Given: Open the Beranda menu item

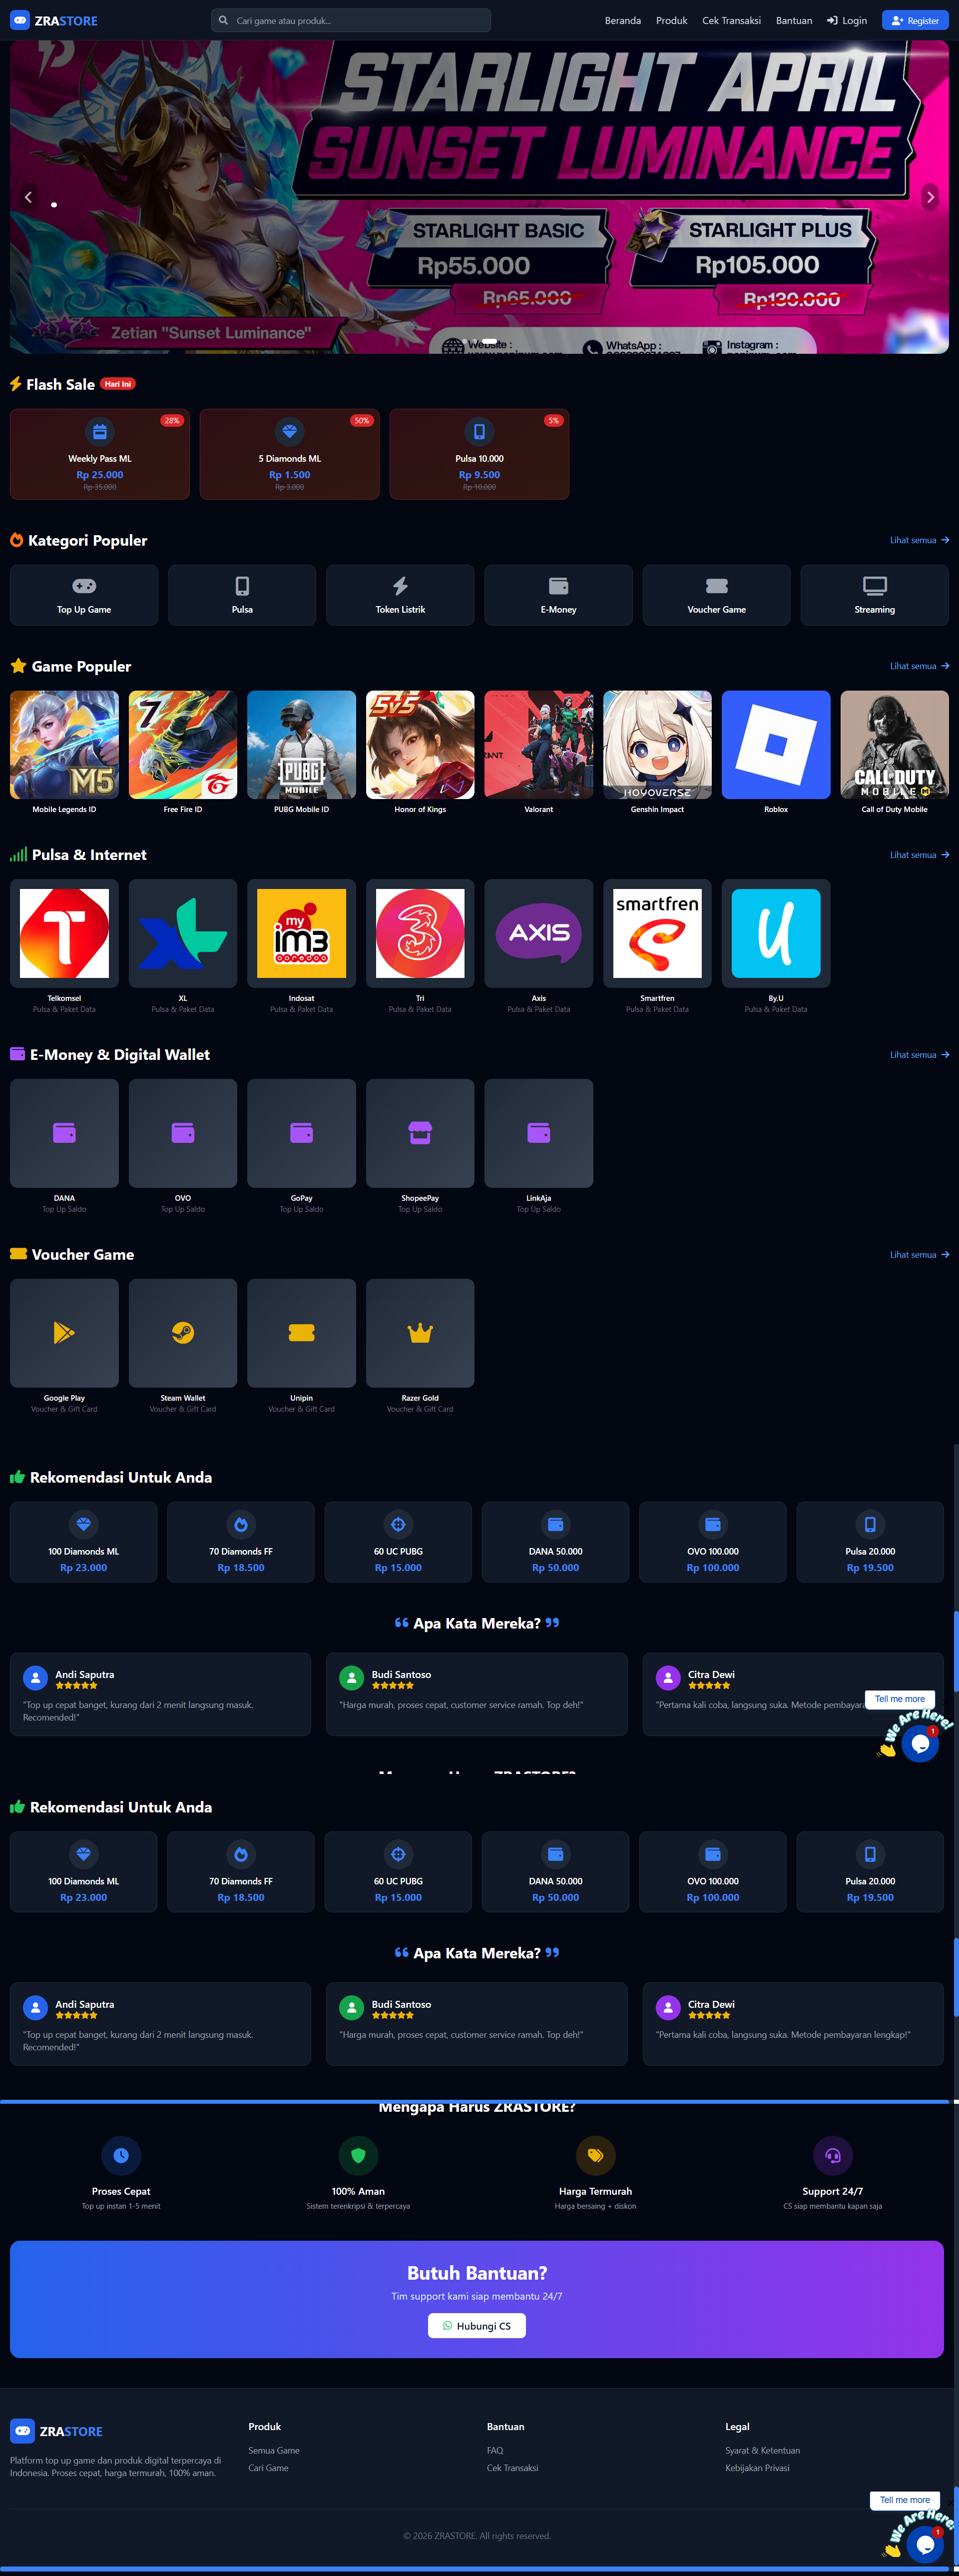Looking at the screenshot, I should pos(622,20).
